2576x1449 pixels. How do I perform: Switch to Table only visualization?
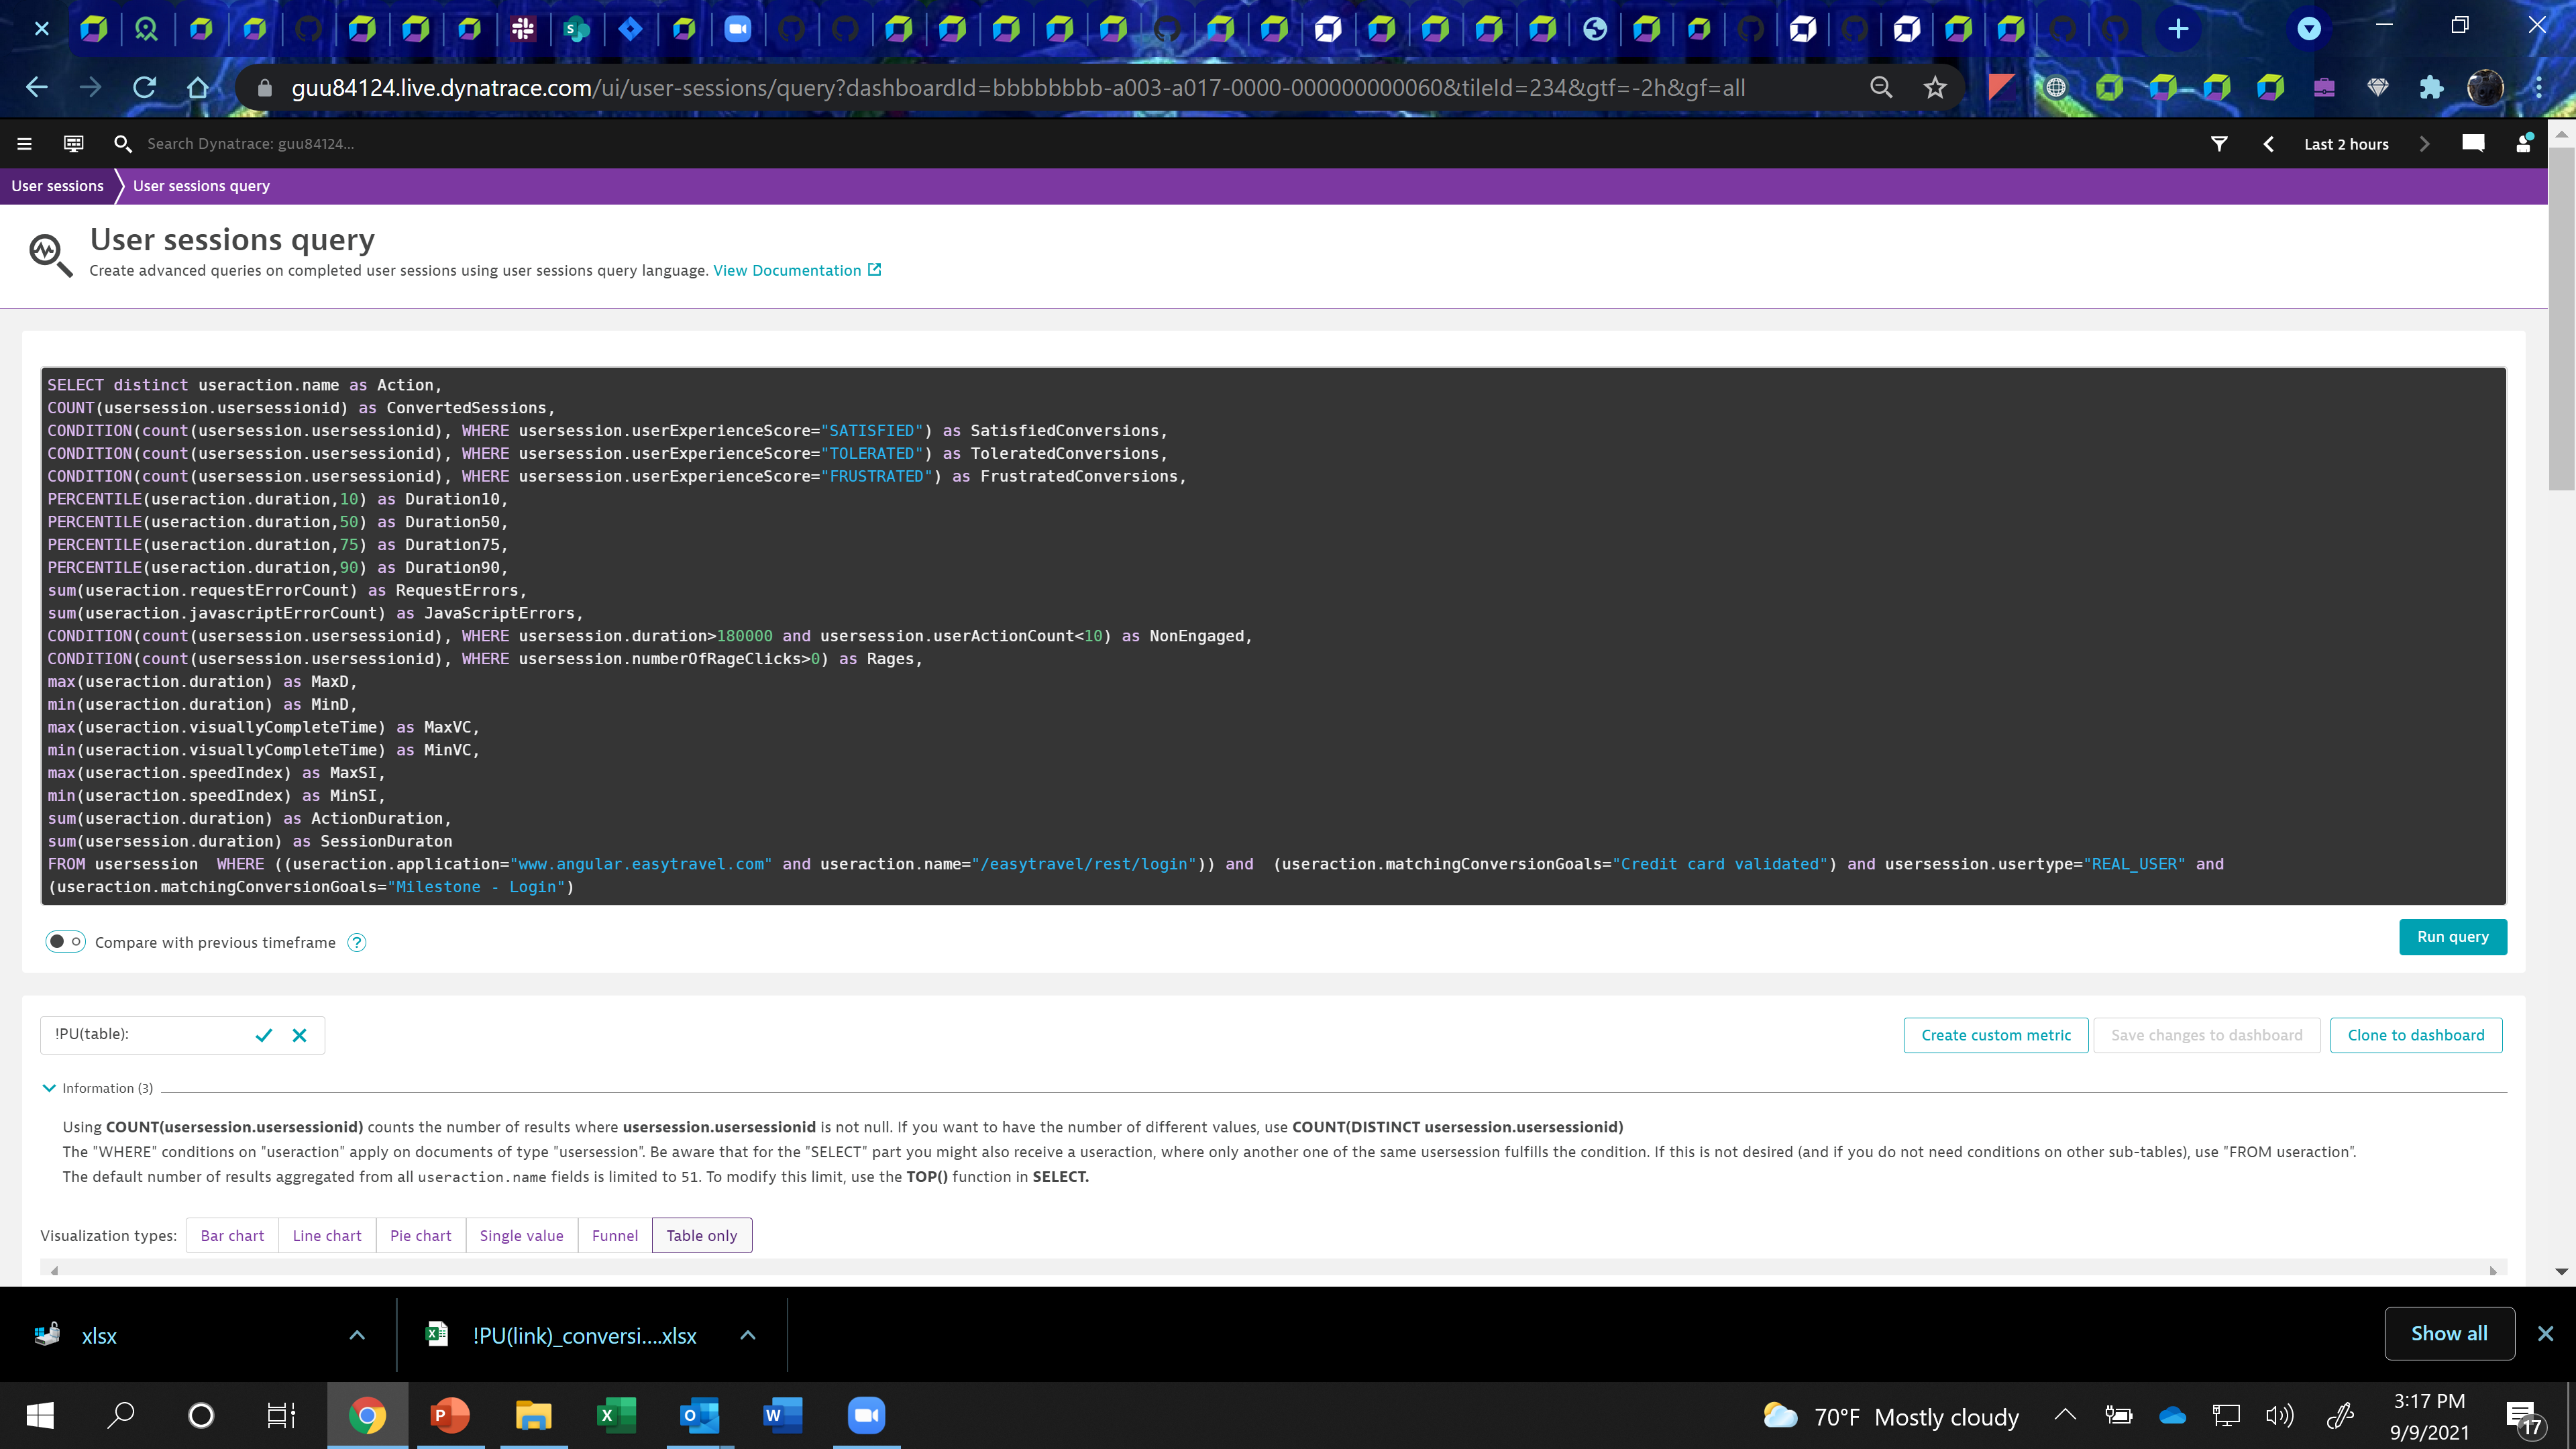702,1235
